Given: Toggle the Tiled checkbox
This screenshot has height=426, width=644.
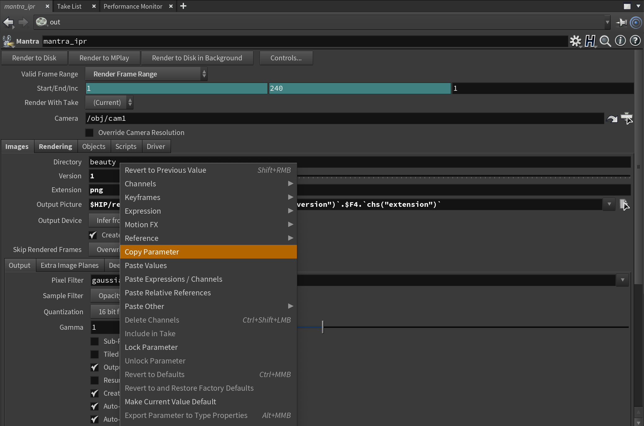Looking at the screenshot, I should tap(95, 354).
